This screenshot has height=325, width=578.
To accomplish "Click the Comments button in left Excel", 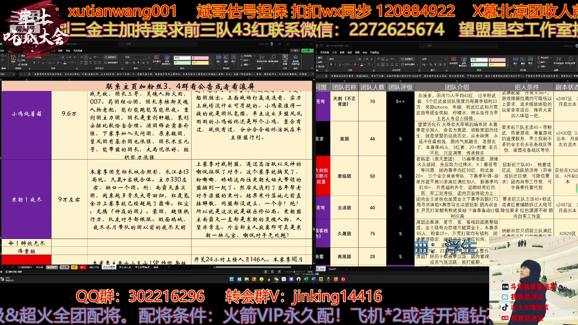I will click(295, 51).
